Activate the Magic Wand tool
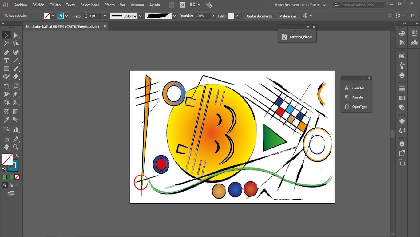This screenshot has height=237, width=420. pos(6,43)
